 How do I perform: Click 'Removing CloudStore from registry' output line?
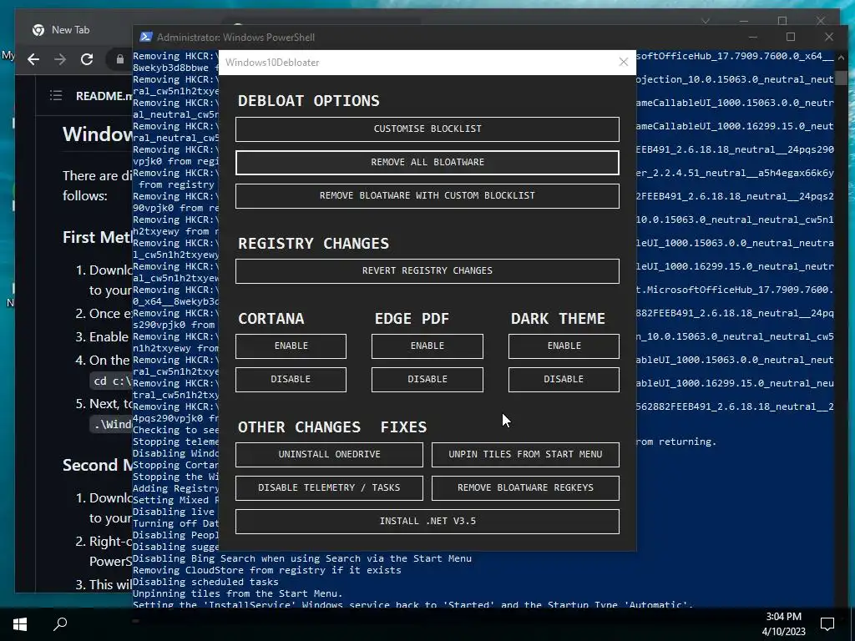[x=267, y=569]
